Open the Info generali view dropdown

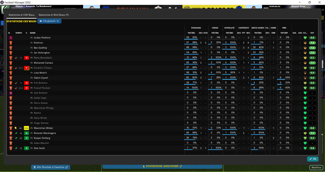point(49,21)
